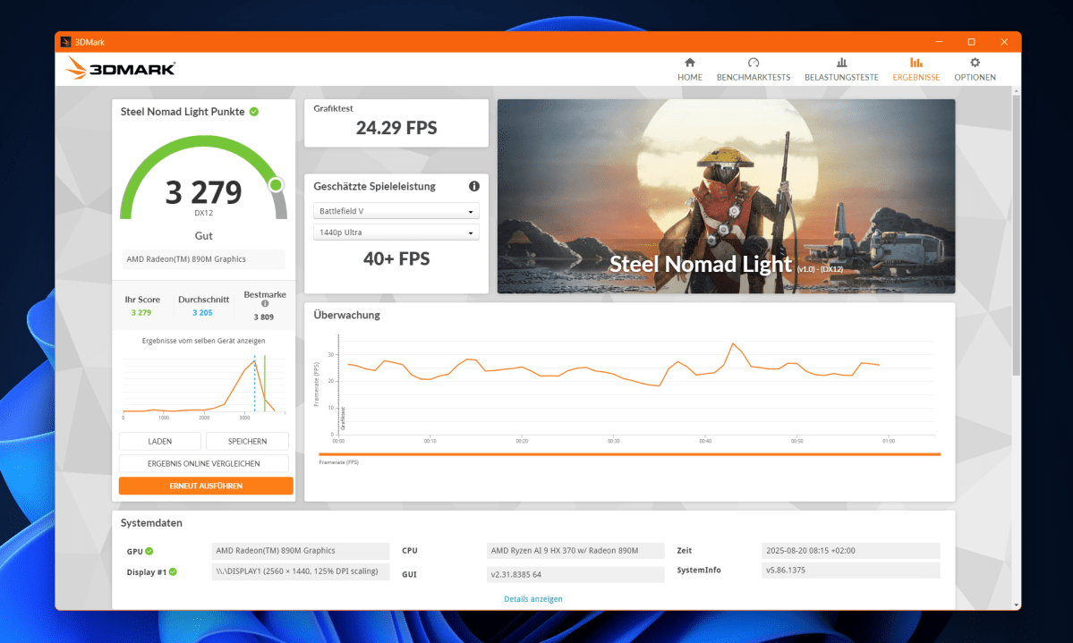Click the Grafiktest 24.29 FPS value
The image size is (1073, 643).
[x=396, y=128]
